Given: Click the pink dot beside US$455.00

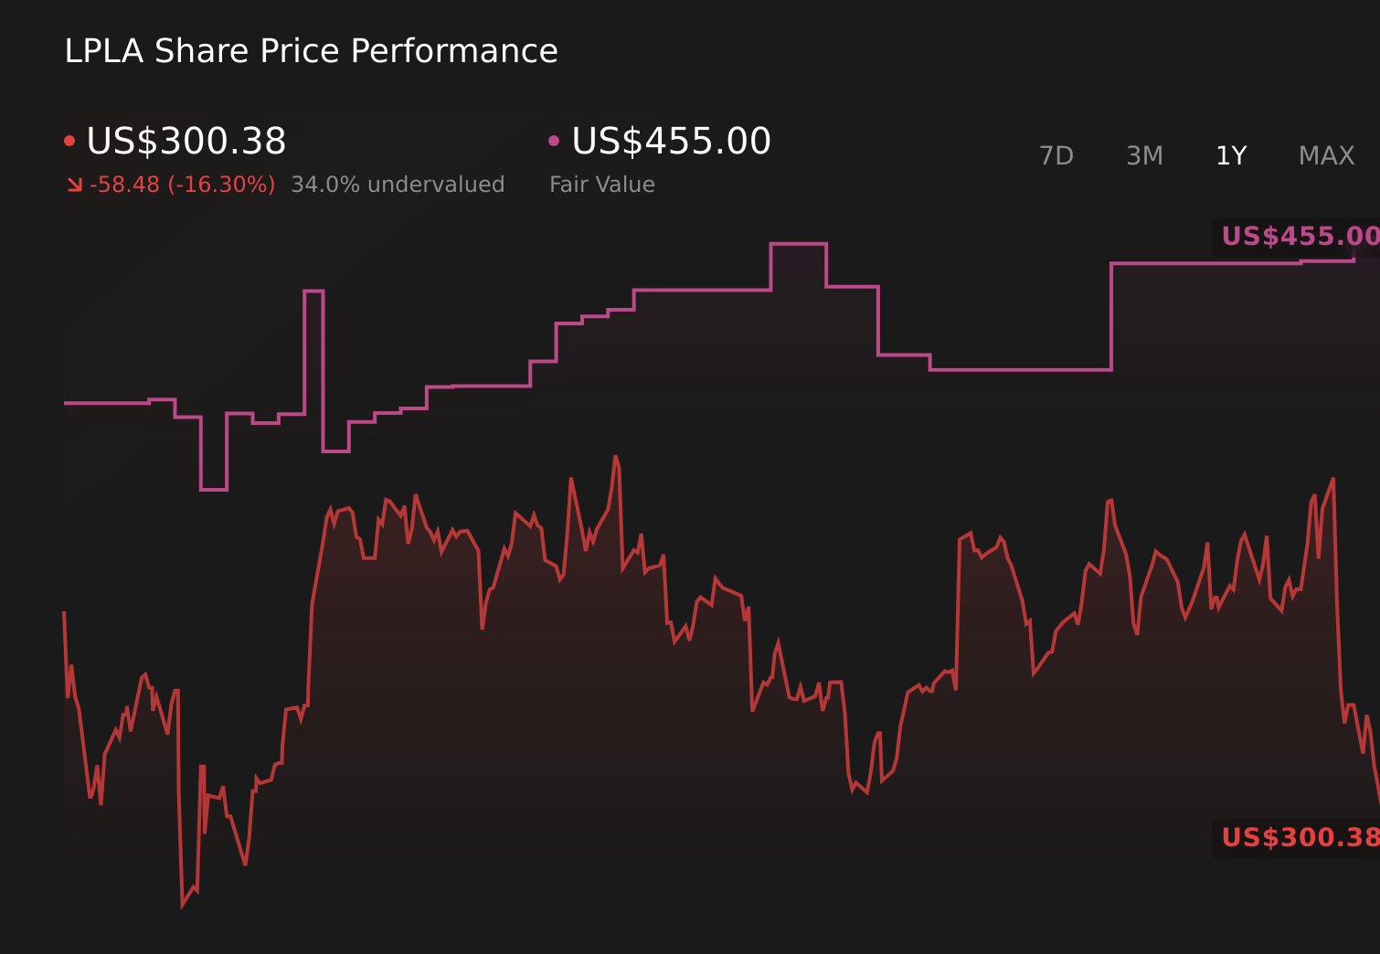Looking at the screenshot, I should pos(554,141).
